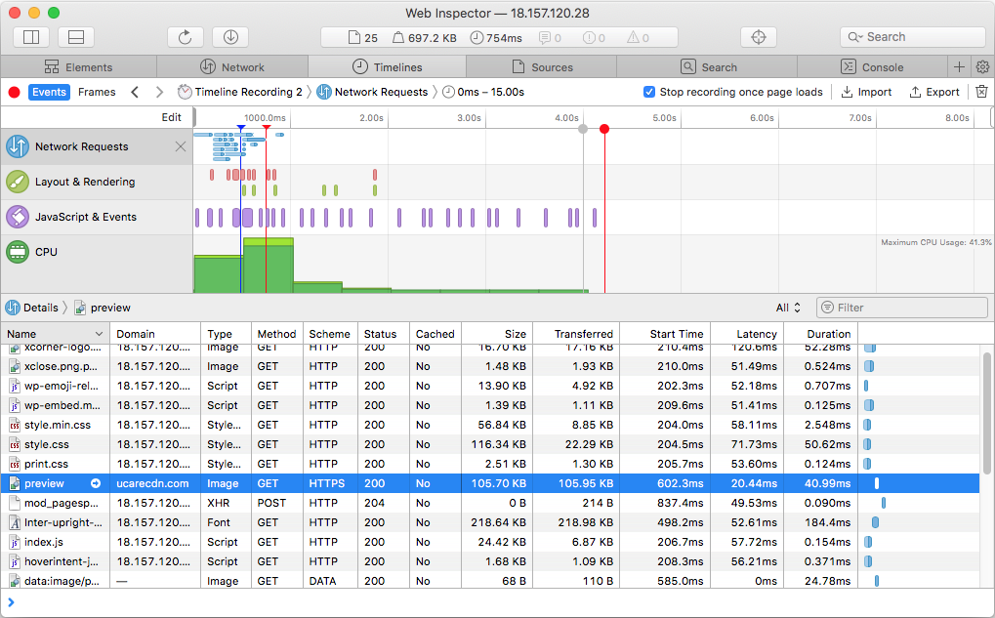Click the go-to-resource arrow on preview row
Viewport: 995px width, 618px height.
[x=96, y=483]
